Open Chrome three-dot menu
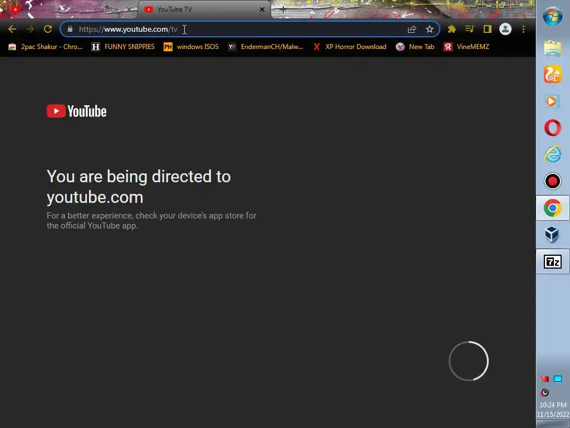The width and height of the screenshot is (570, 428). [523, 29]
